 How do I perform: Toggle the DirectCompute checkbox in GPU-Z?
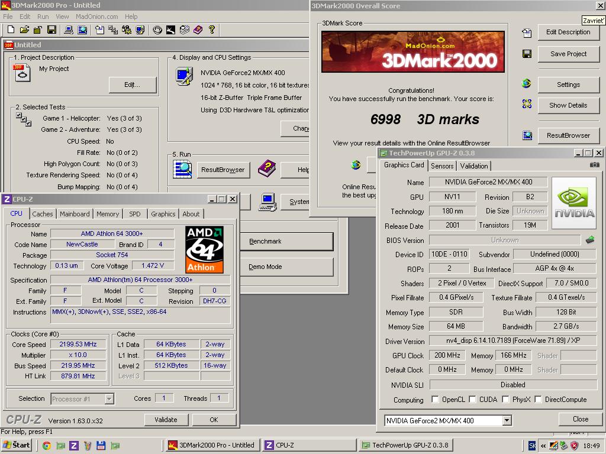538,399
